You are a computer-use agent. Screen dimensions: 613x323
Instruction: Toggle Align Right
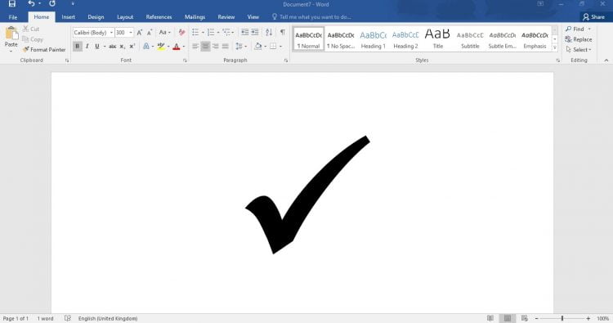pyautogui.click(x=216, y=46)
